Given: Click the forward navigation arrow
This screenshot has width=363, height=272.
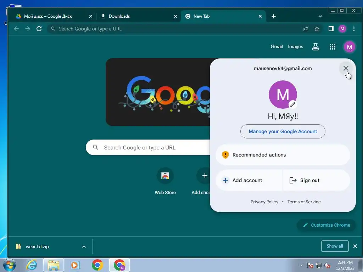Looking at the screenshot, I should 28,29.
